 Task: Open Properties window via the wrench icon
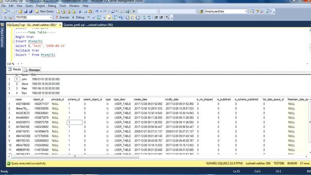pyautogui.click(x=262, y=12)
